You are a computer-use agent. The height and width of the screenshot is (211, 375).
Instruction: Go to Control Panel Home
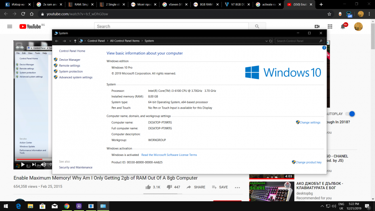coord(72,51)
